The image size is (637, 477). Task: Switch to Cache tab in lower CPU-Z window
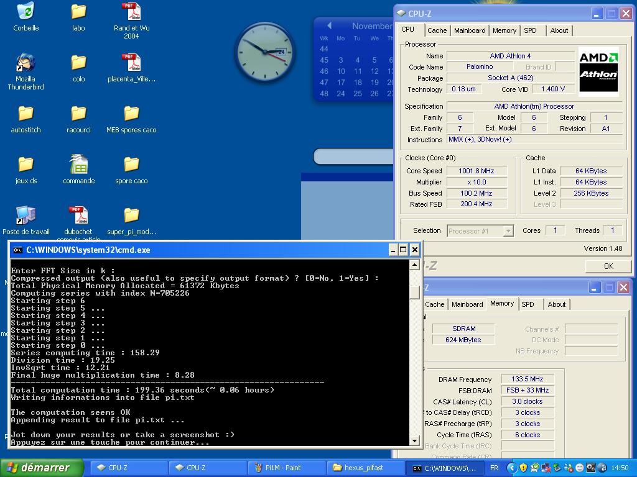[x=435, y=304]
